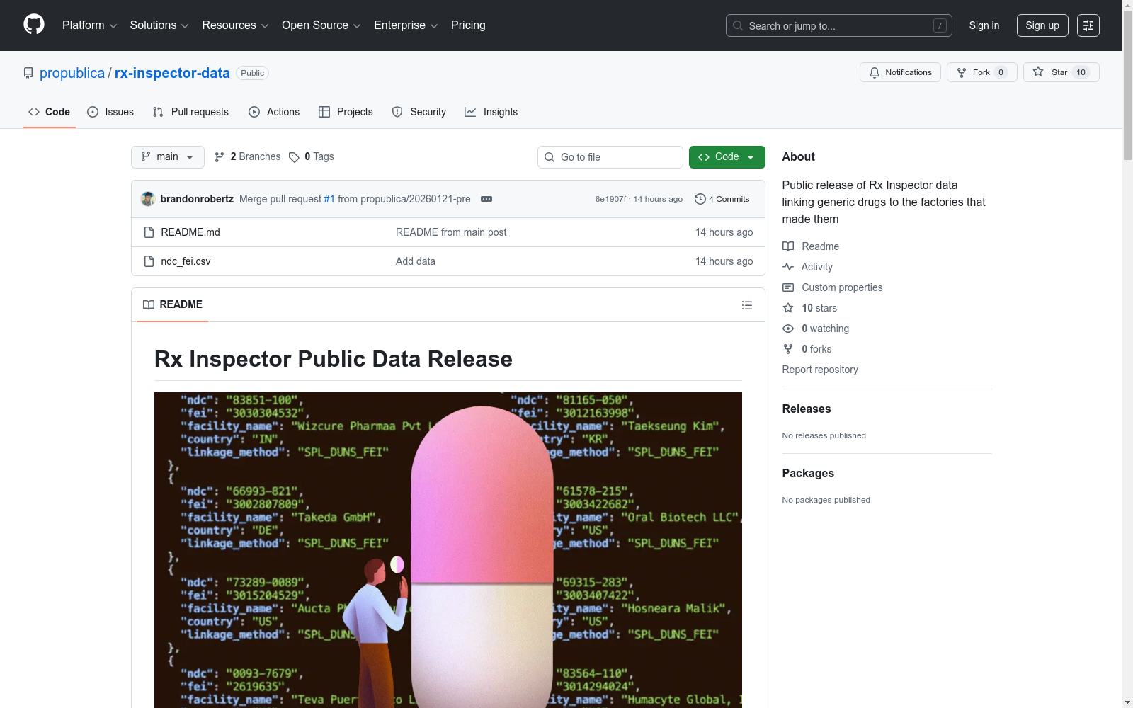This screenshot has height=708, width=1133.
Task: Open the global navigation appearance settings icon
Action: coord(1088,25)
